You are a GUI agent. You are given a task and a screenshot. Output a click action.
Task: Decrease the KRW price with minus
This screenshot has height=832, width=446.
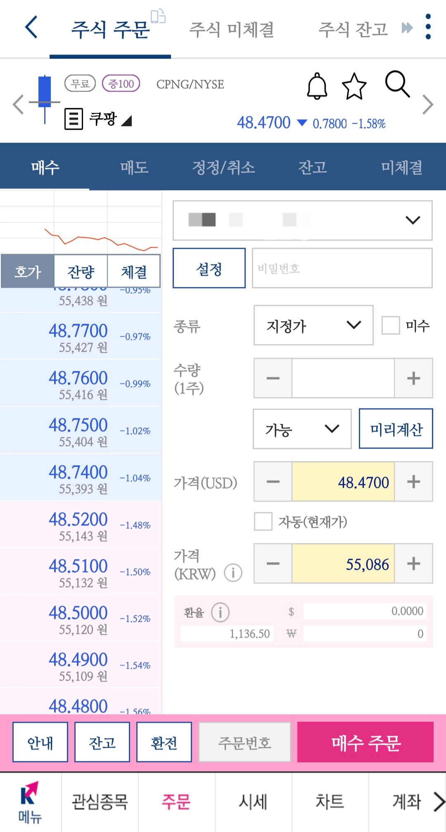273,563
